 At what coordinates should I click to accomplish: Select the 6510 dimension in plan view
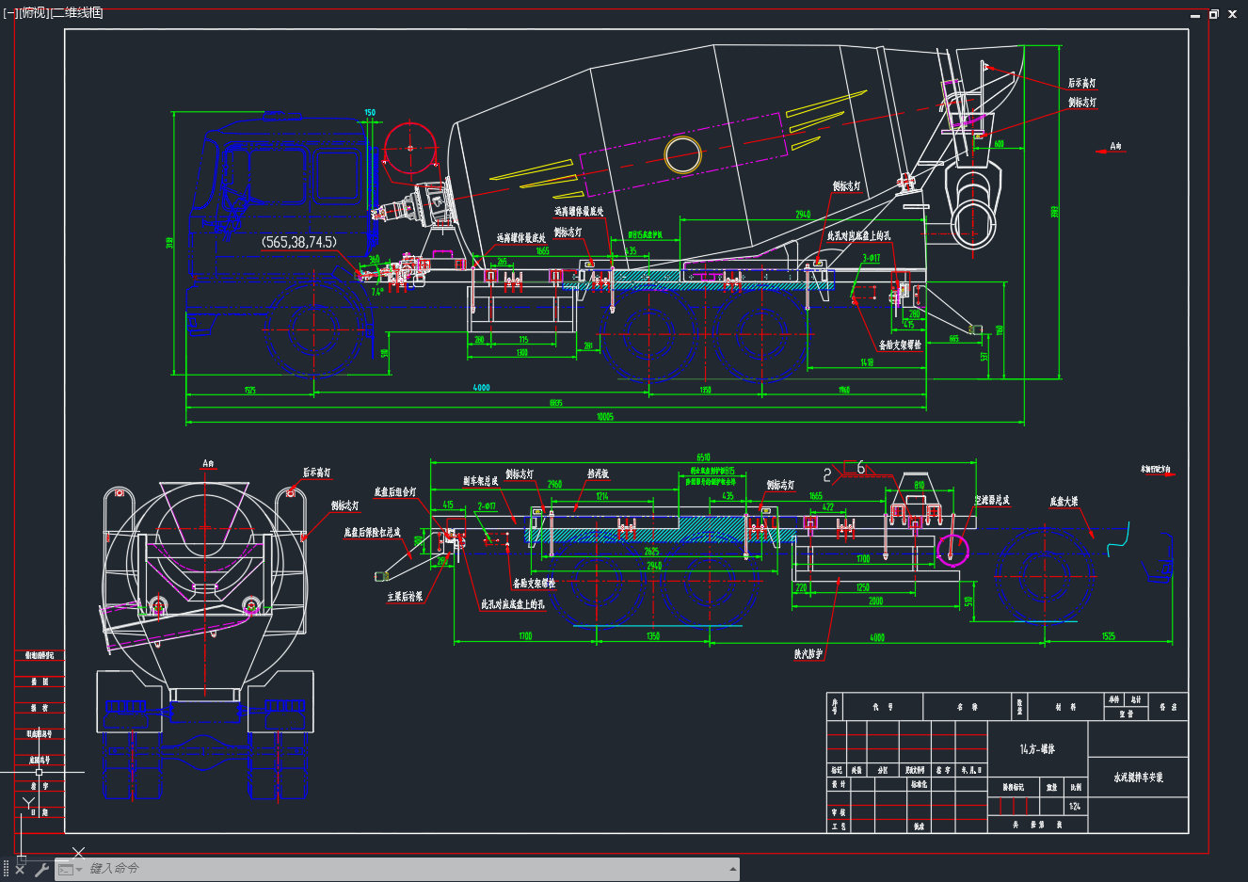[x=703, y=457]
